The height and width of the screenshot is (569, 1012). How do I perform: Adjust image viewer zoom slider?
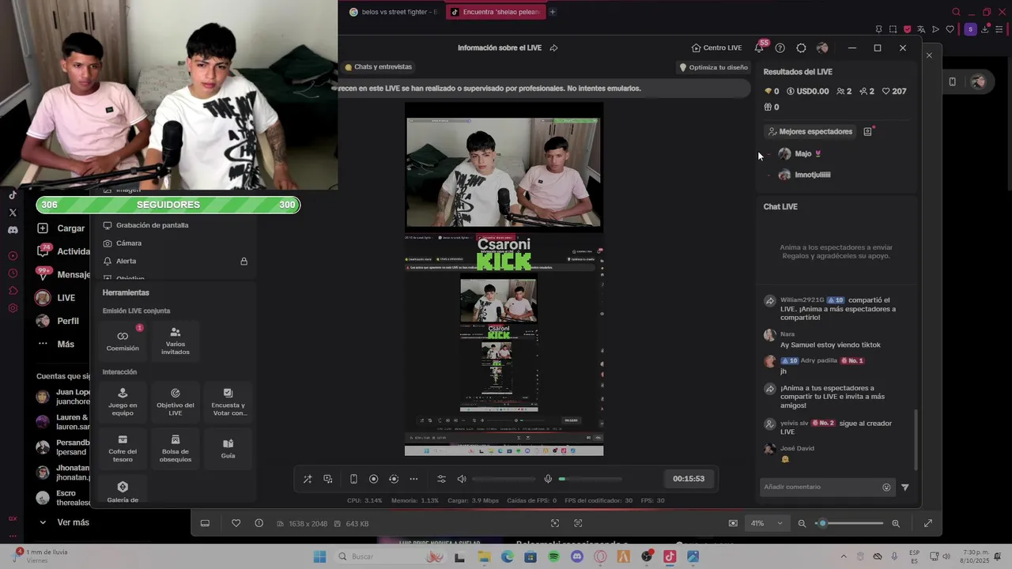point(850,523)
